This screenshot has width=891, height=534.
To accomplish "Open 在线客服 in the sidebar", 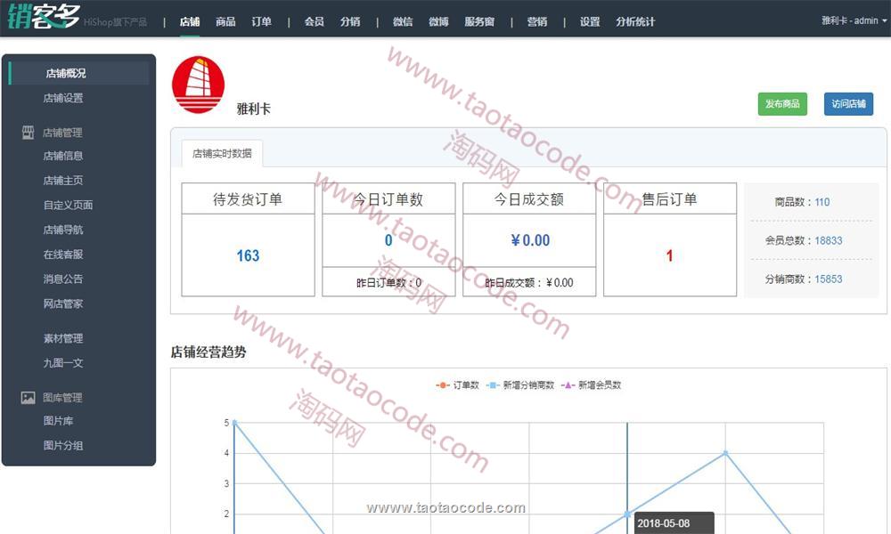I will [63, 255].
